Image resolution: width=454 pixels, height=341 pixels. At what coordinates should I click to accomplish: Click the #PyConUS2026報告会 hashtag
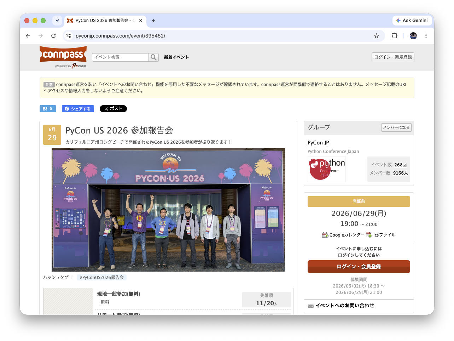click(102, 278)
